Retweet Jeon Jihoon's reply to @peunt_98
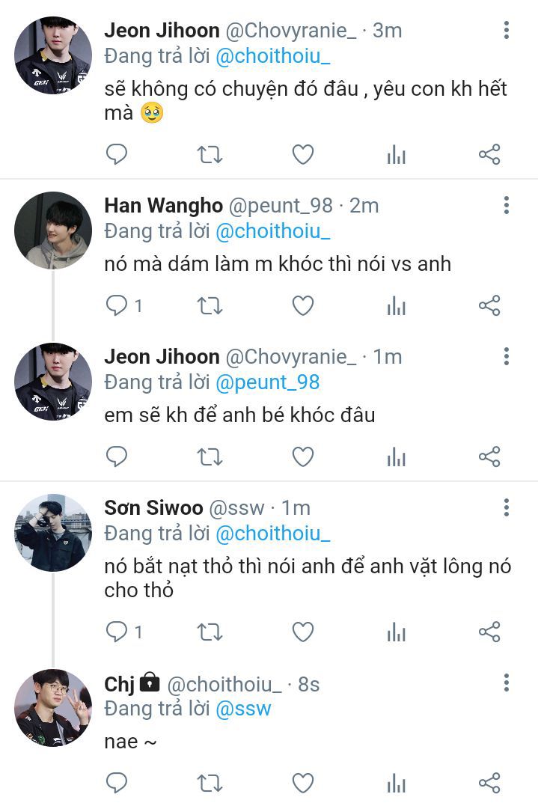The image size is (538, 803). point(210,457)
